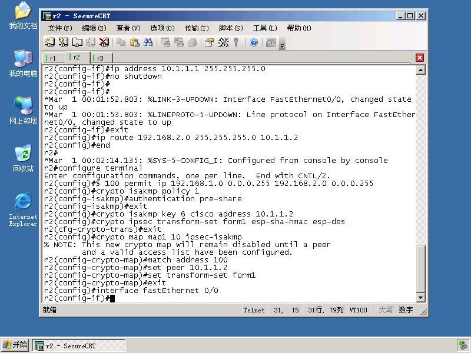The image size is (471, 353).
Task: Click the Quick Connect lightning icon
Action: coord(64,42)
